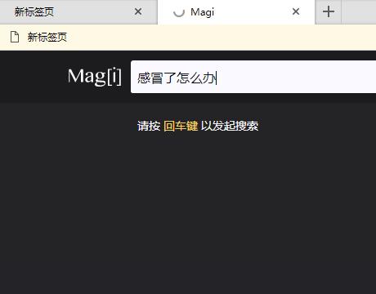Close the Magi tab
This screenshot has height=294, width=376.
tap(296, 11)
